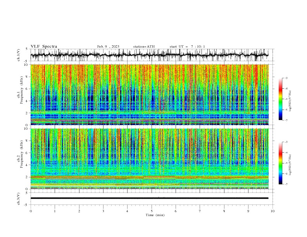Click the "5" tick on Time axis
The width and height of the screenshot is (307, 237).
click(152, 211)
